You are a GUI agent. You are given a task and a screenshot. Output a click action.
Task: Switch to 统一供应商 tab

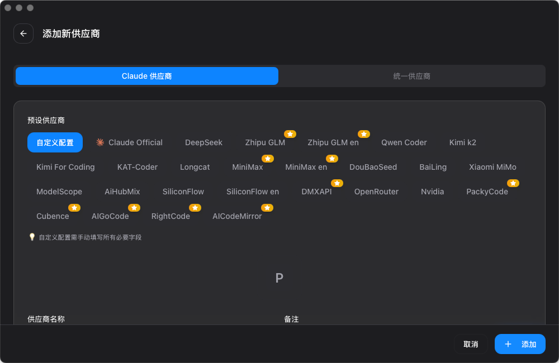point(412,76)
